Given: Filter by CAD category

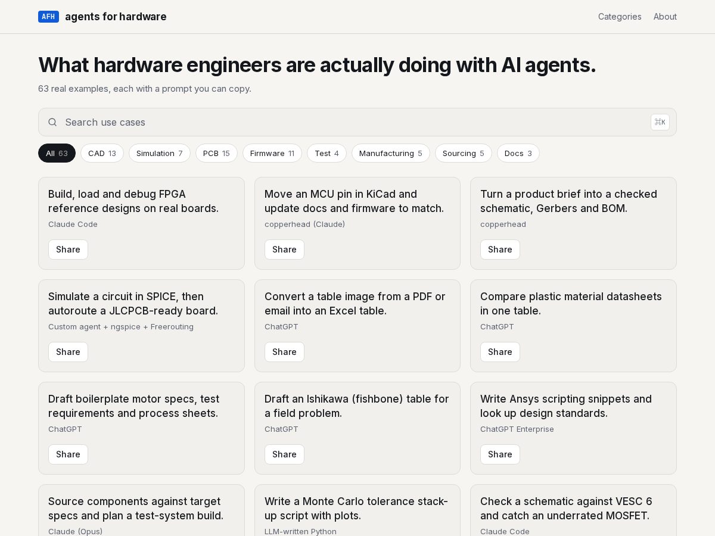Looking at the screenshot, I should pyautogui.click(x=102, y=153).
